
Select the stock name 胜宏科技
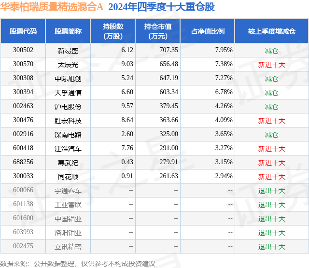click(68, 121)
